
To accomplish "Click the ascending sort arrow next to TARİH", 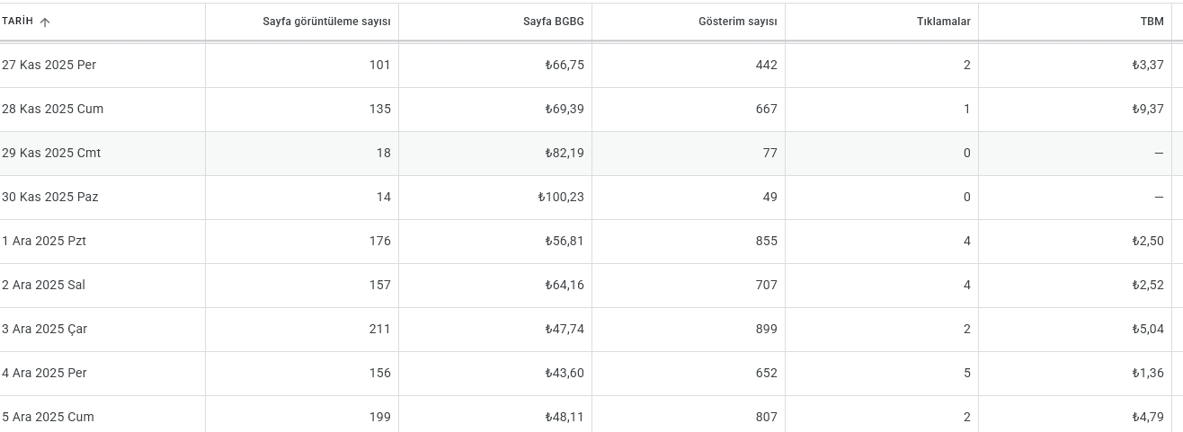I will click(45, 22).
